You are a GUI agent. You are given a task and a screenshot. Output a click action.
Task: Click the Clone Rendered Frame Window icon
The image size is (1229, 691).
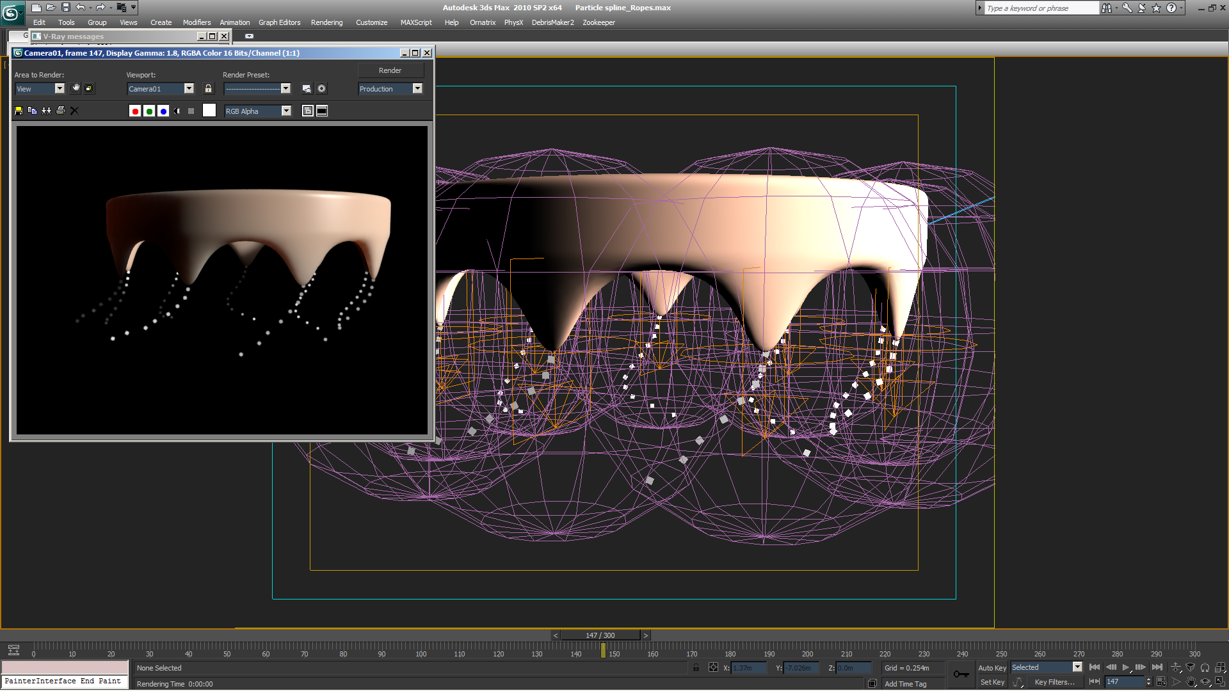(x=46, y=111)
